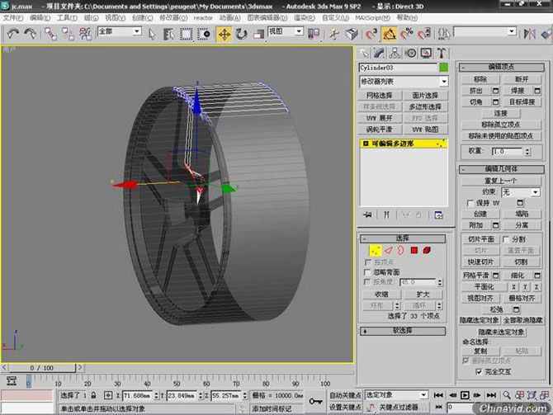Screen dimensions: 553x415
Task: Click the time slider showing 0 / 100
Action: click(x=42, y=368)
